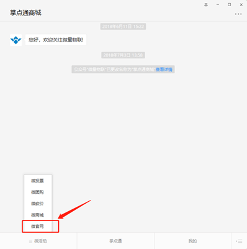Click the blue account avatar

point(16,40)
